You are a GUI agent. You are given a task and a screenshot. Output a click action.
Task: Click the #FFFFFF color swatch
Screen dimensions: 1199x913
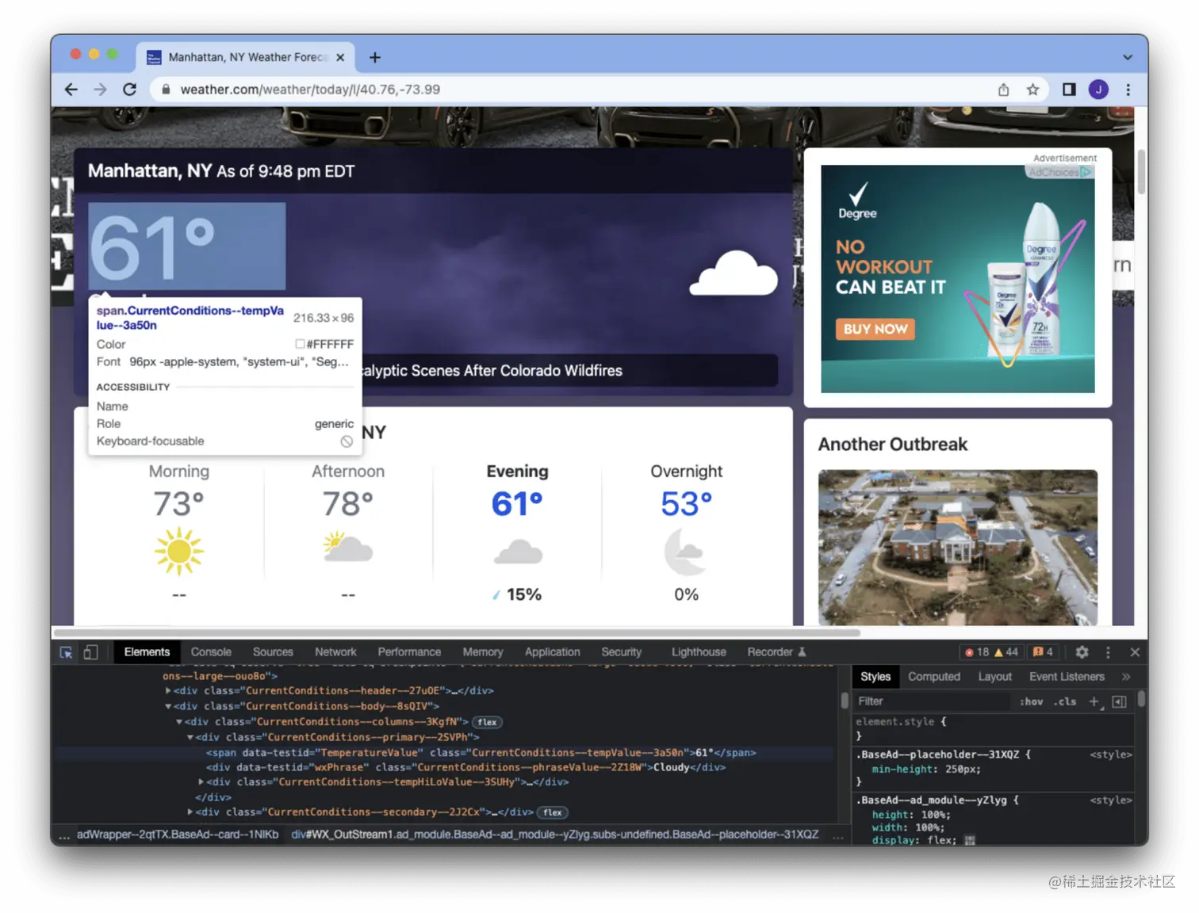pos(300,344)
